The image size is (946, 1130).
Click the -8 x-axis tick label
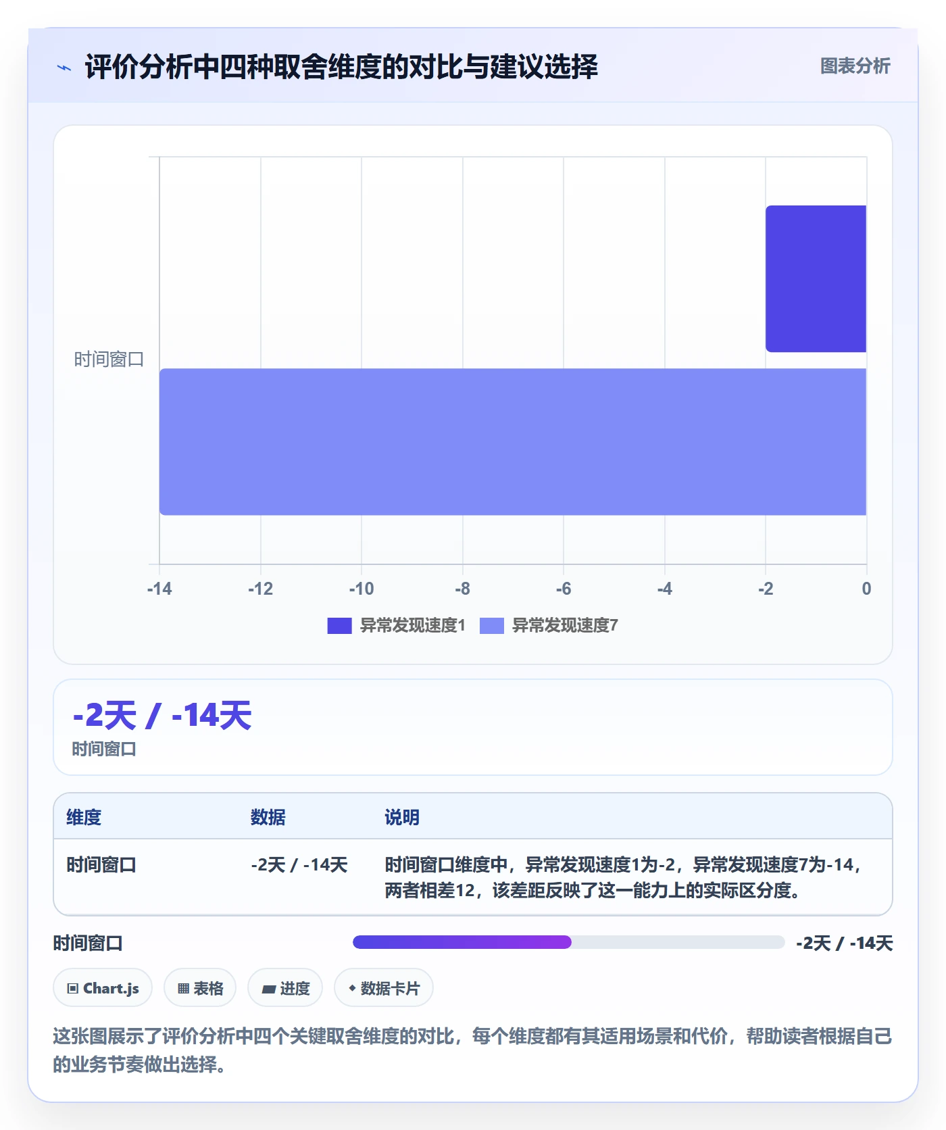click(x=462, y=589)
